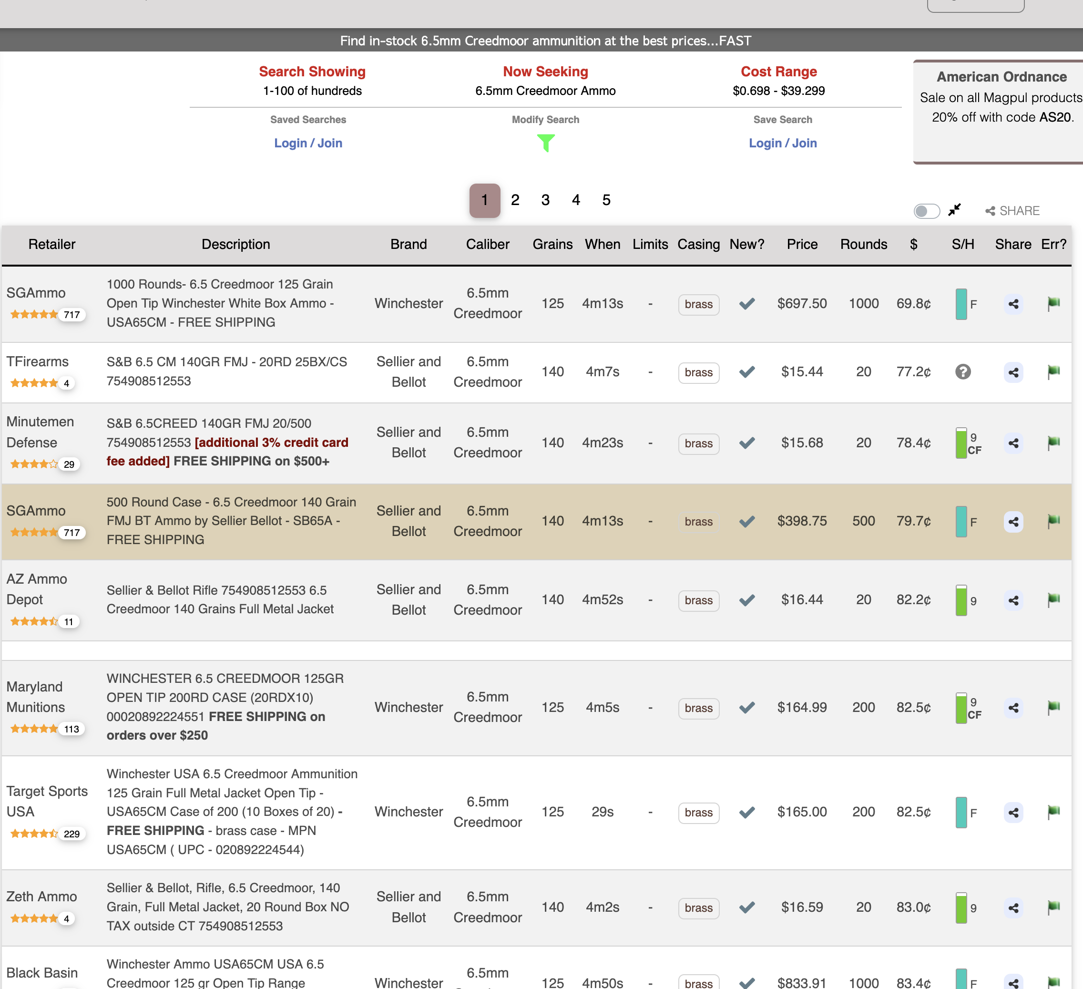The image size is (1083, 989).
Task: Sort by the Brand column header
Action: coord(409,244)
